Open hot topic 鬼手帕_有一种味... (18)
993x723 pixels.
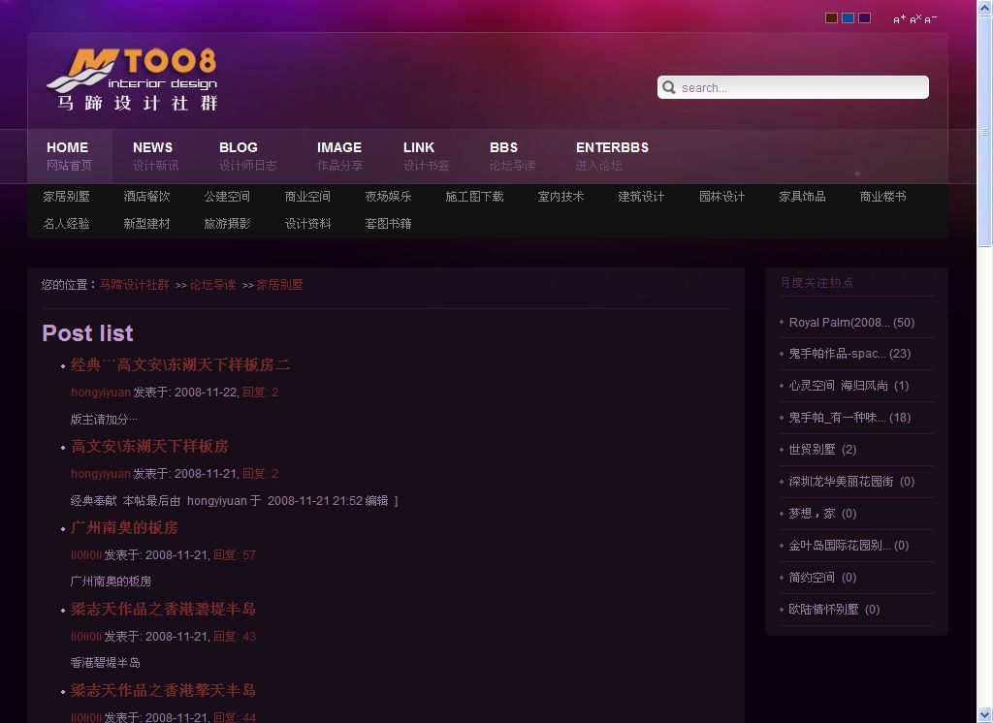coord(849,417)
